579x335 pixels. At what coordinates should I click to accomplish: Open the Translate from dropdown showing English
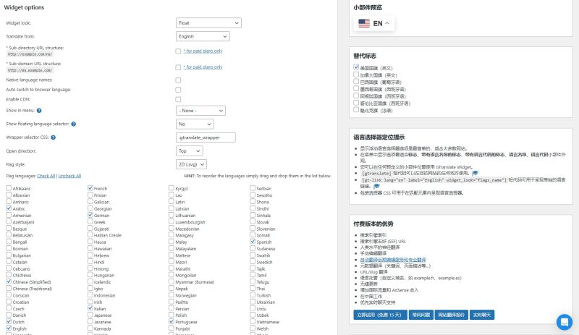tap(203, 36)
